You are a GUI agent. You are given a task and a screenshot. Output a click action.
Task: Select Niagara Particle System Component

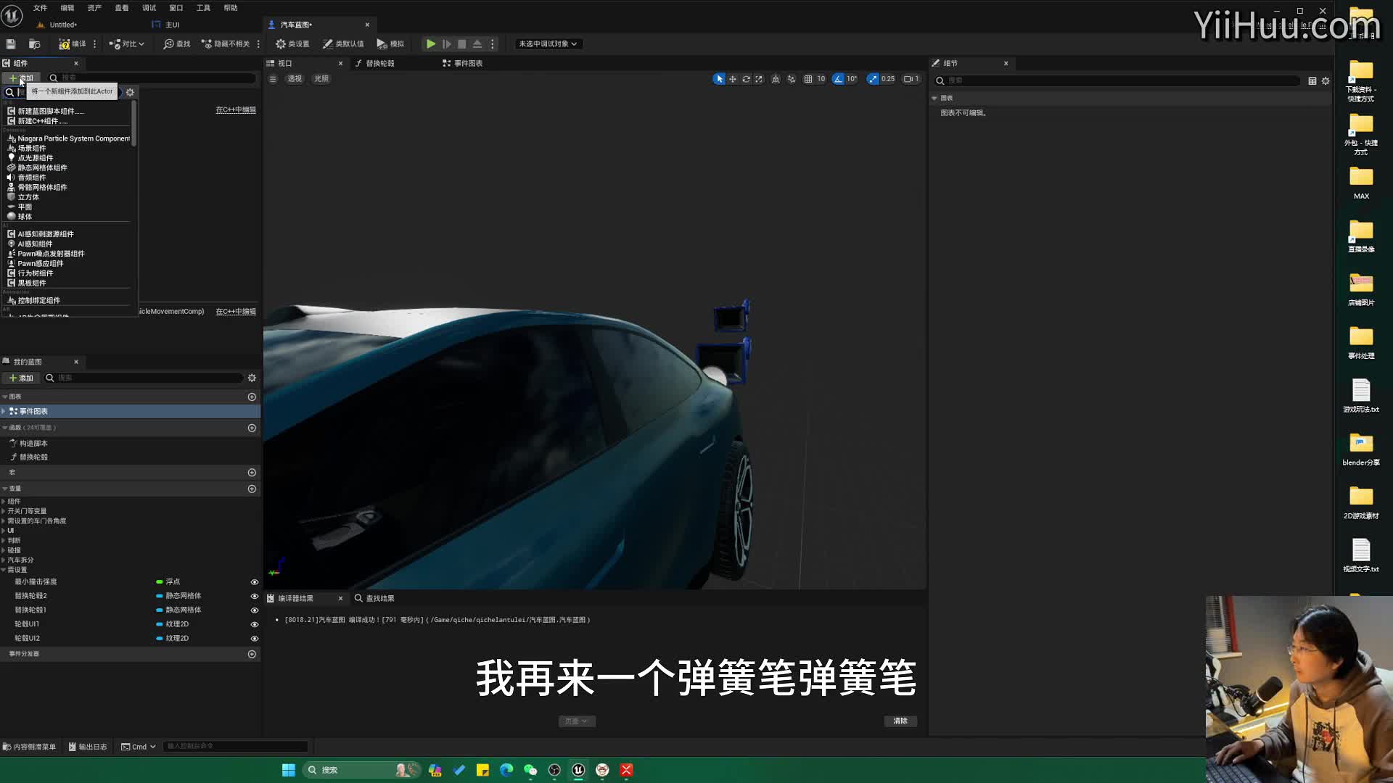pos(69,138)
